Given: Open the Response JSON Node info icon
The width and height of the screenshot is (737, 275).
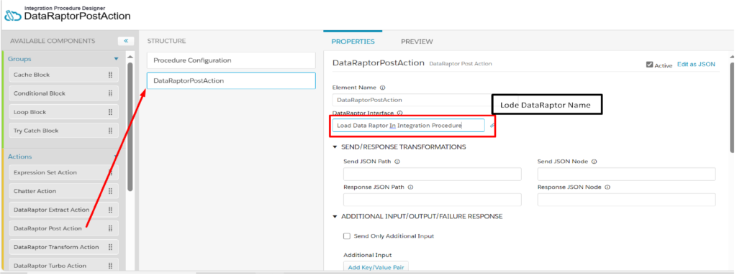Looking at the screenshot, I should pyautogui.click(x=607, y=187).
